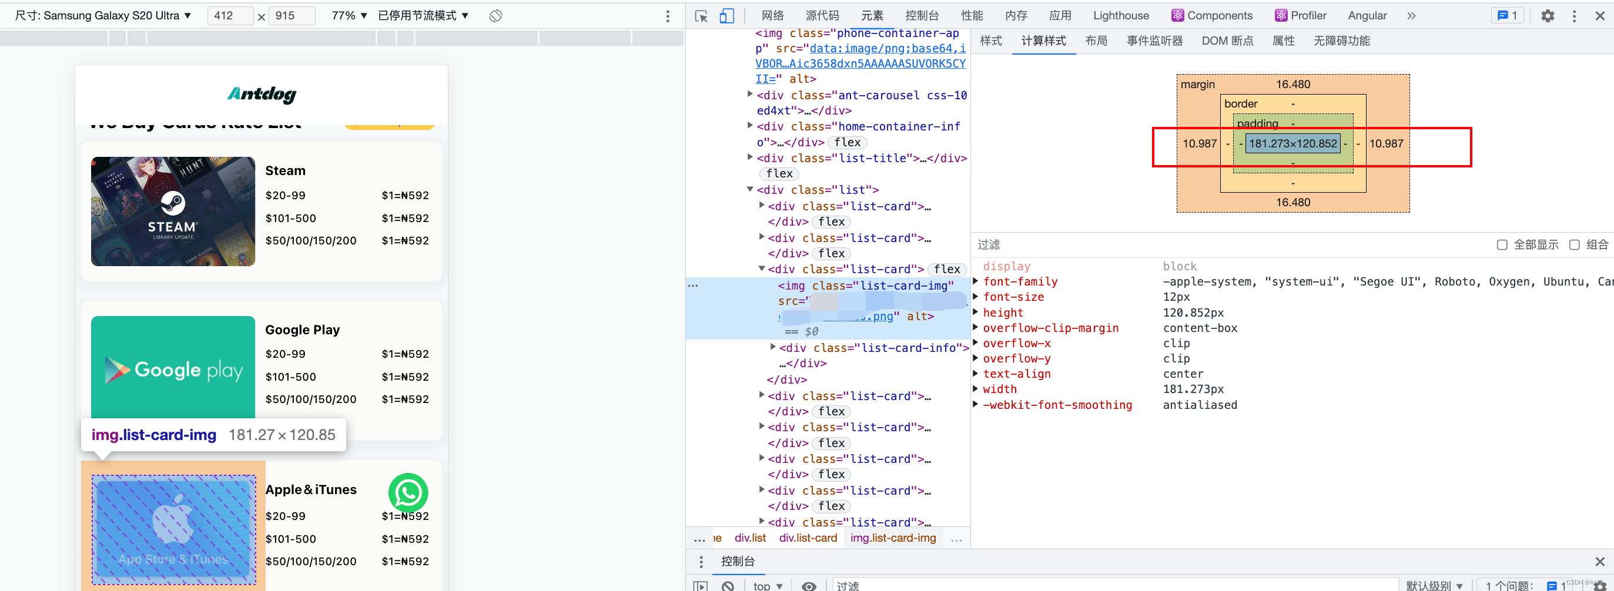Switch to the 网络 tab
Screen dimensions: 1614x591
click(772, 16)
